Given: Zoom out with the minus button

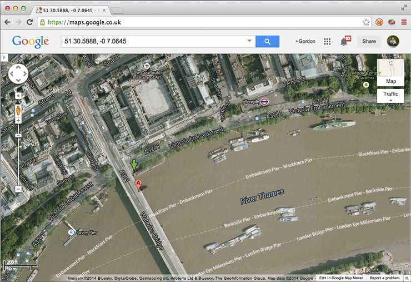Looking at the screenshot, I should tap(18, 189).
